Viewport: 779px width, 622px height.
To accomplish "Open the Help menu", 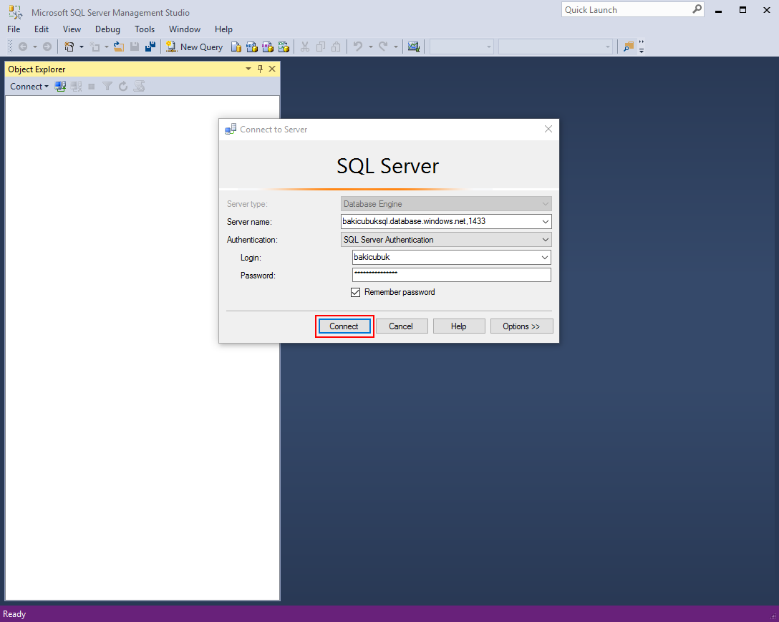I will click(x=223, y=29).
